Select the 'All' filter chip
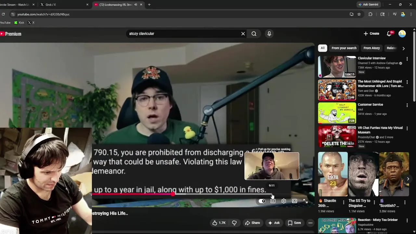416x234 pixels. [x=322, y=48]
